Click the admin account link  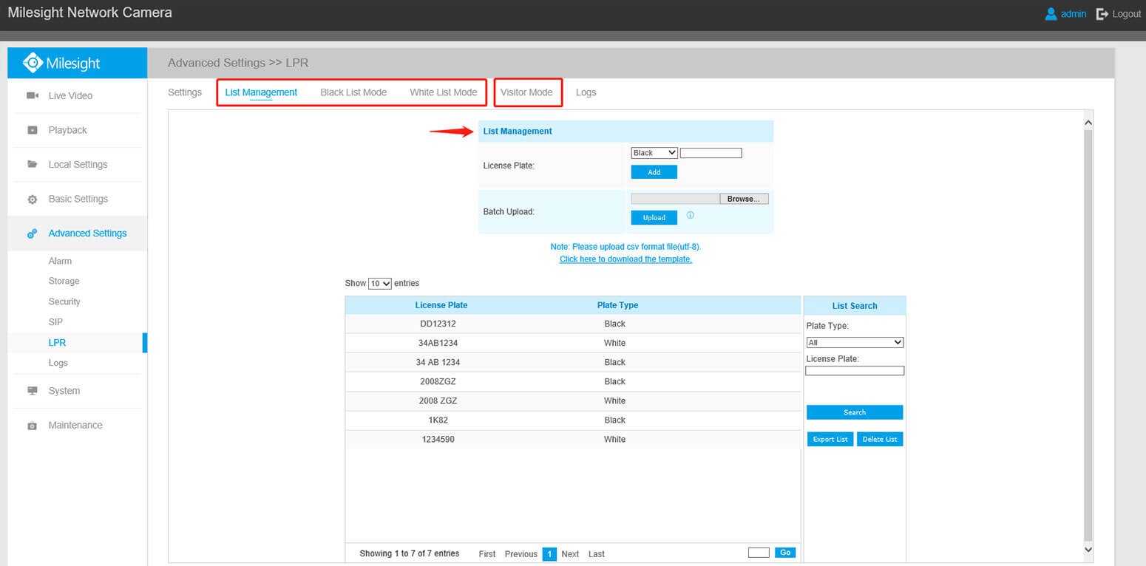(x=1074, y=14)
